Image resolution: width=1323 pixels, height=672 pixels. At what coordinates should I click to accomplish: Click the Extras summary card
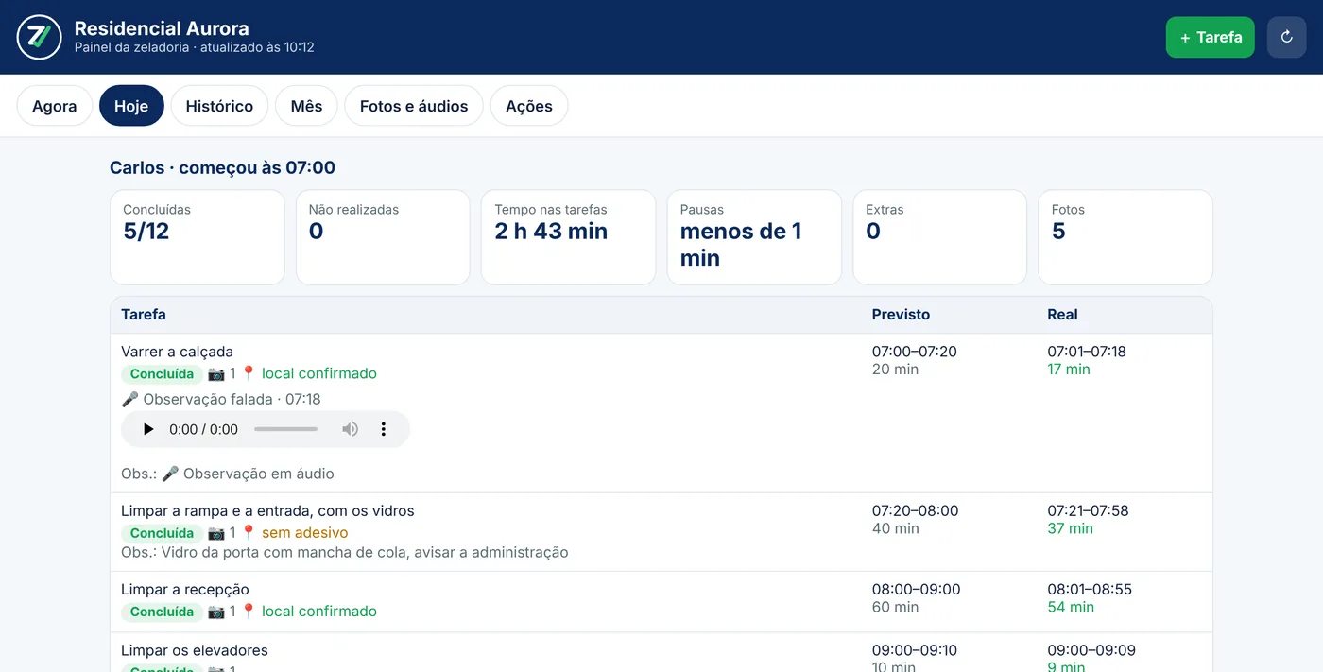[939, 237]
